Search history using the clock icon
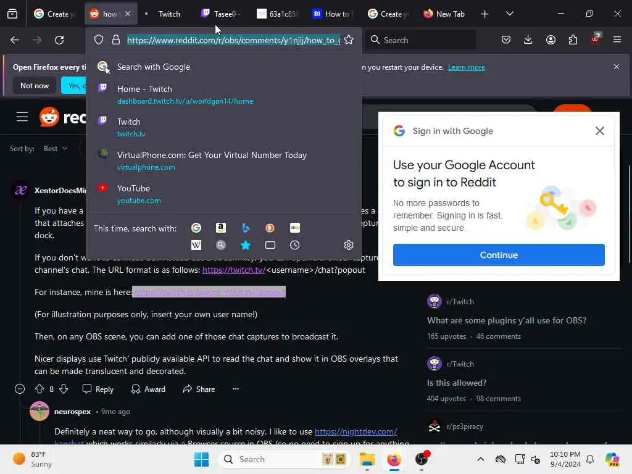Viewport: 632px width, 474px height. (x=294, y=245)
